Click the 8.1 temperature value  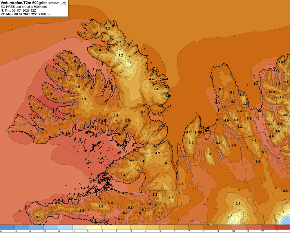coord(143,112)
